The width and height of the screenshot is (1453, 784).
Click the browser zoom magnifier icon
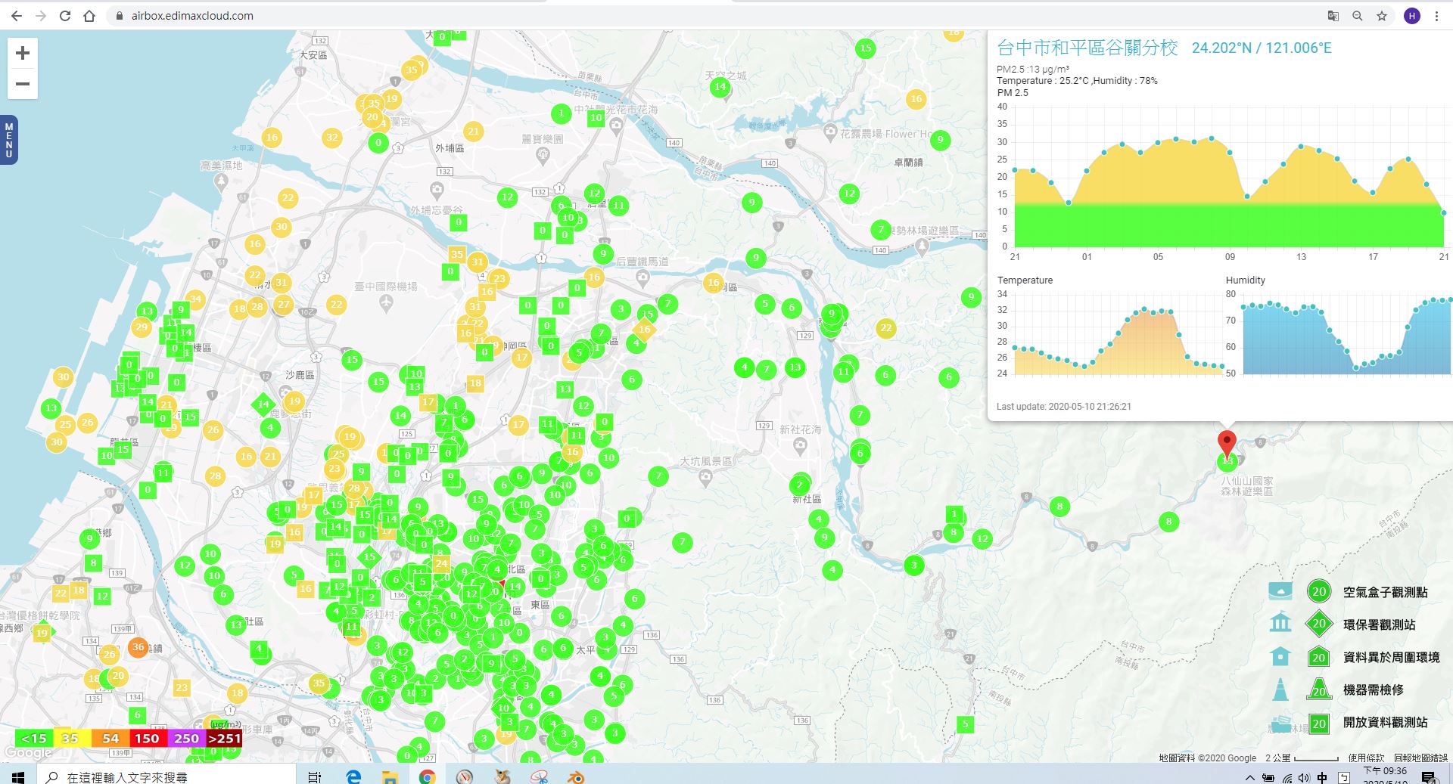[1358, 16]
